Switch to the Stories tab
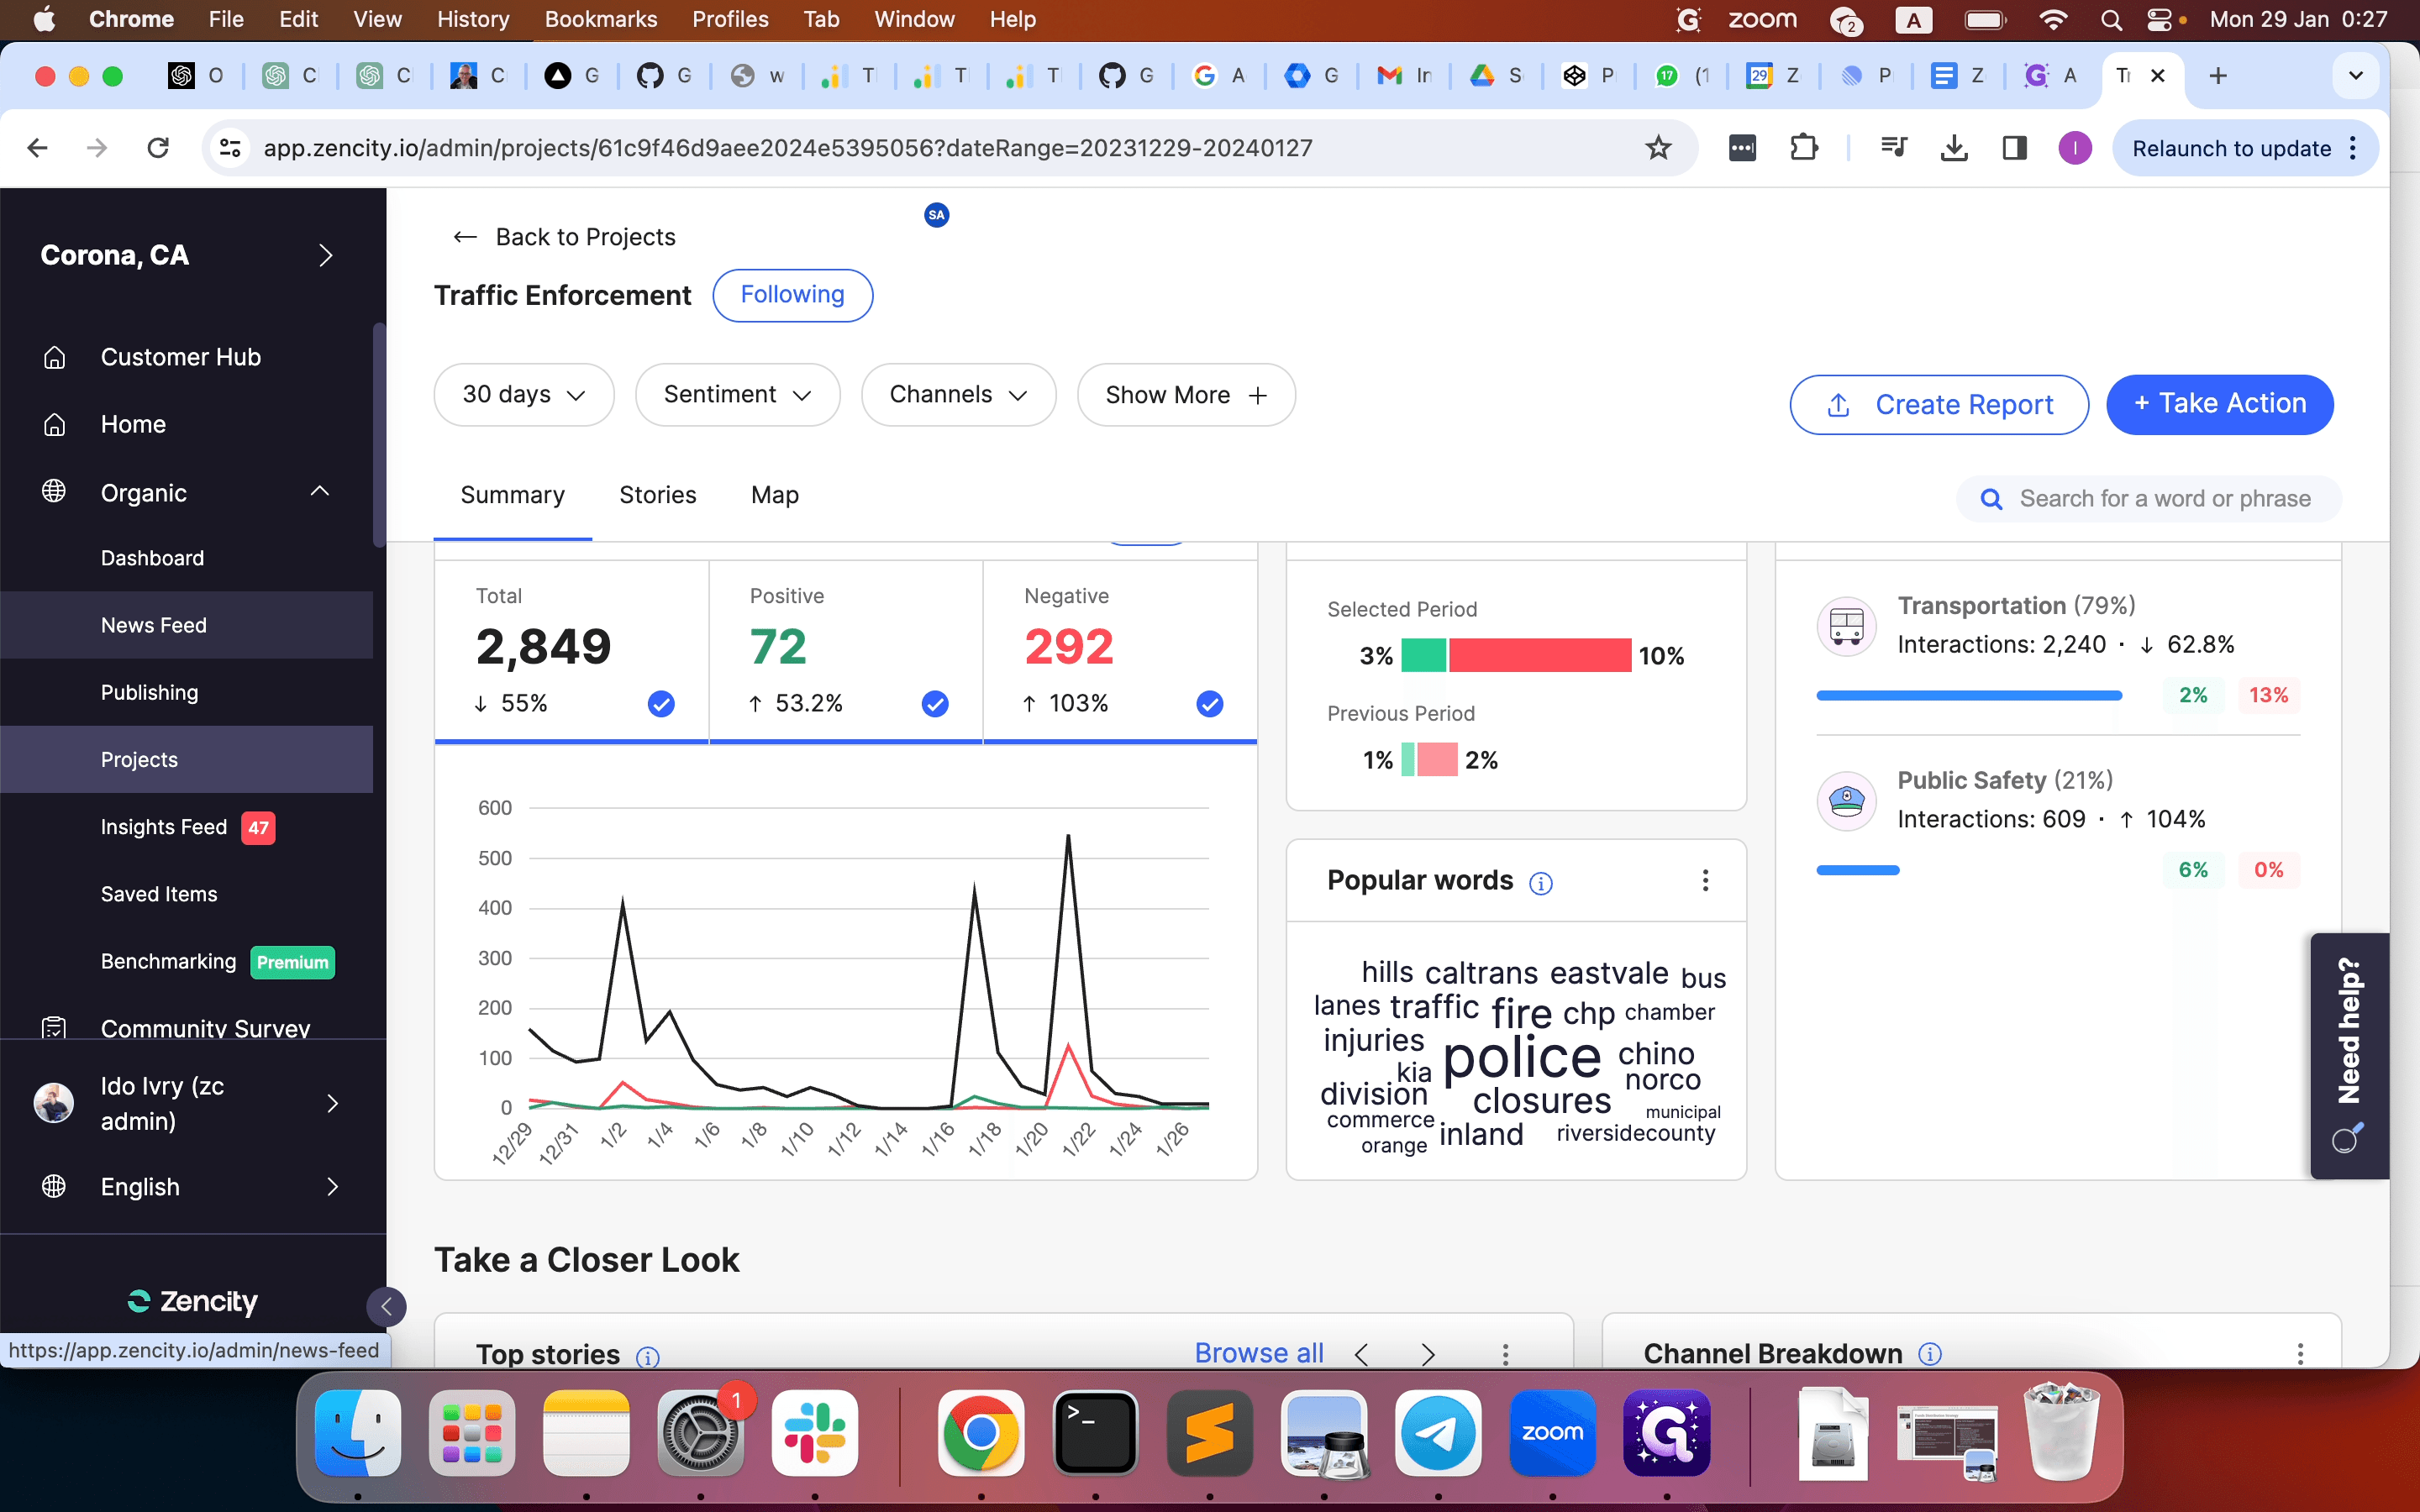Image resolution: width=2420 pixels, height=1512 pixels. pos(657,495)
